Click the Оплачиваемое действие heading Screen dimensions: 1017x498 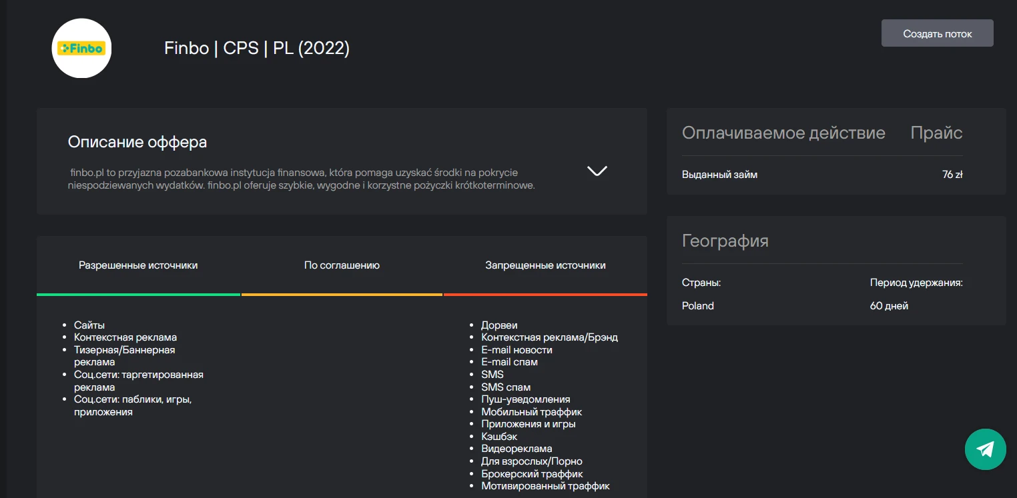coord(783,133)
